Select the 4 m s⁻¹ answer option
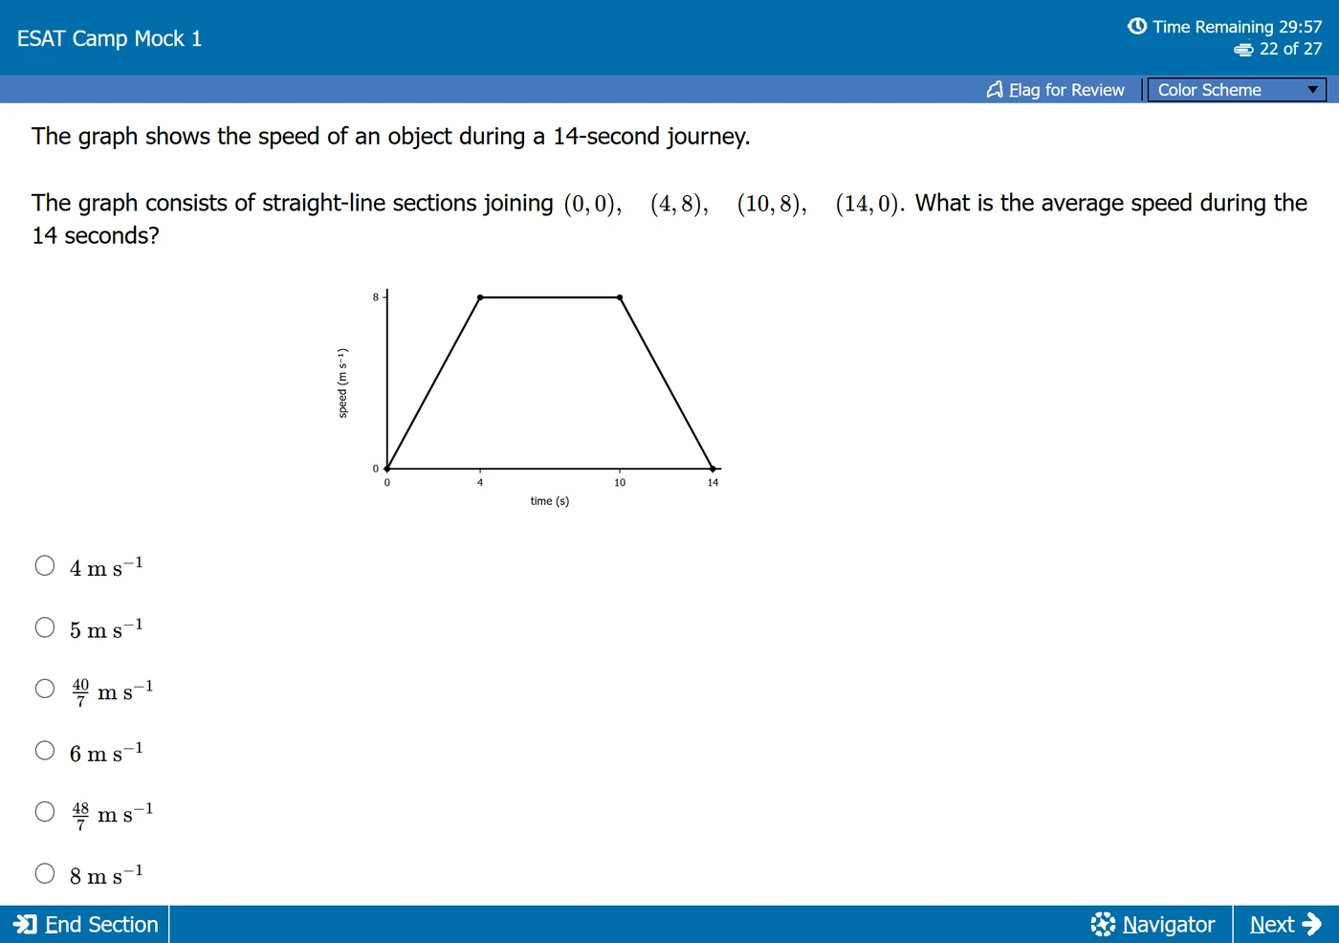The width and height of the screenshot is (1339, 943). point(45,565)
